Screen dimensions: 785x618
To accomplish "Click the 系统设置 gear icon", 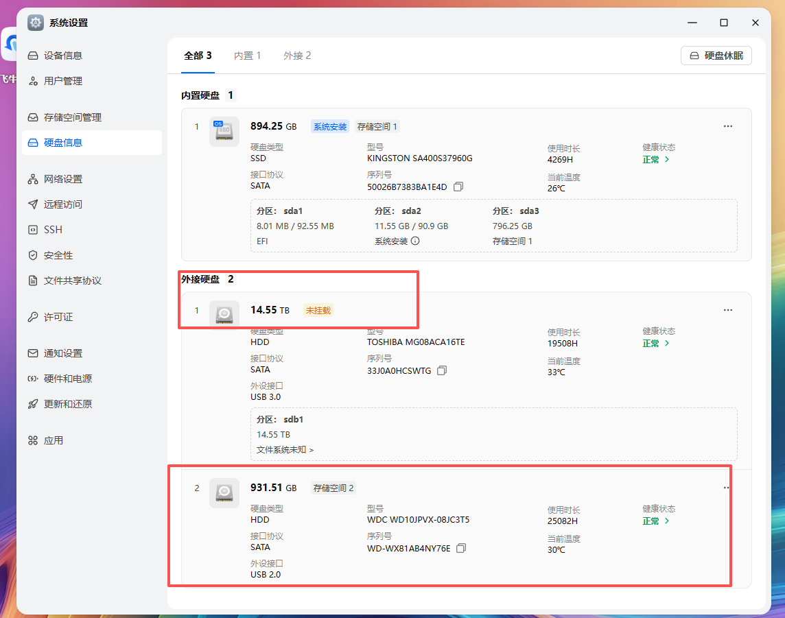I will [36, 23].
